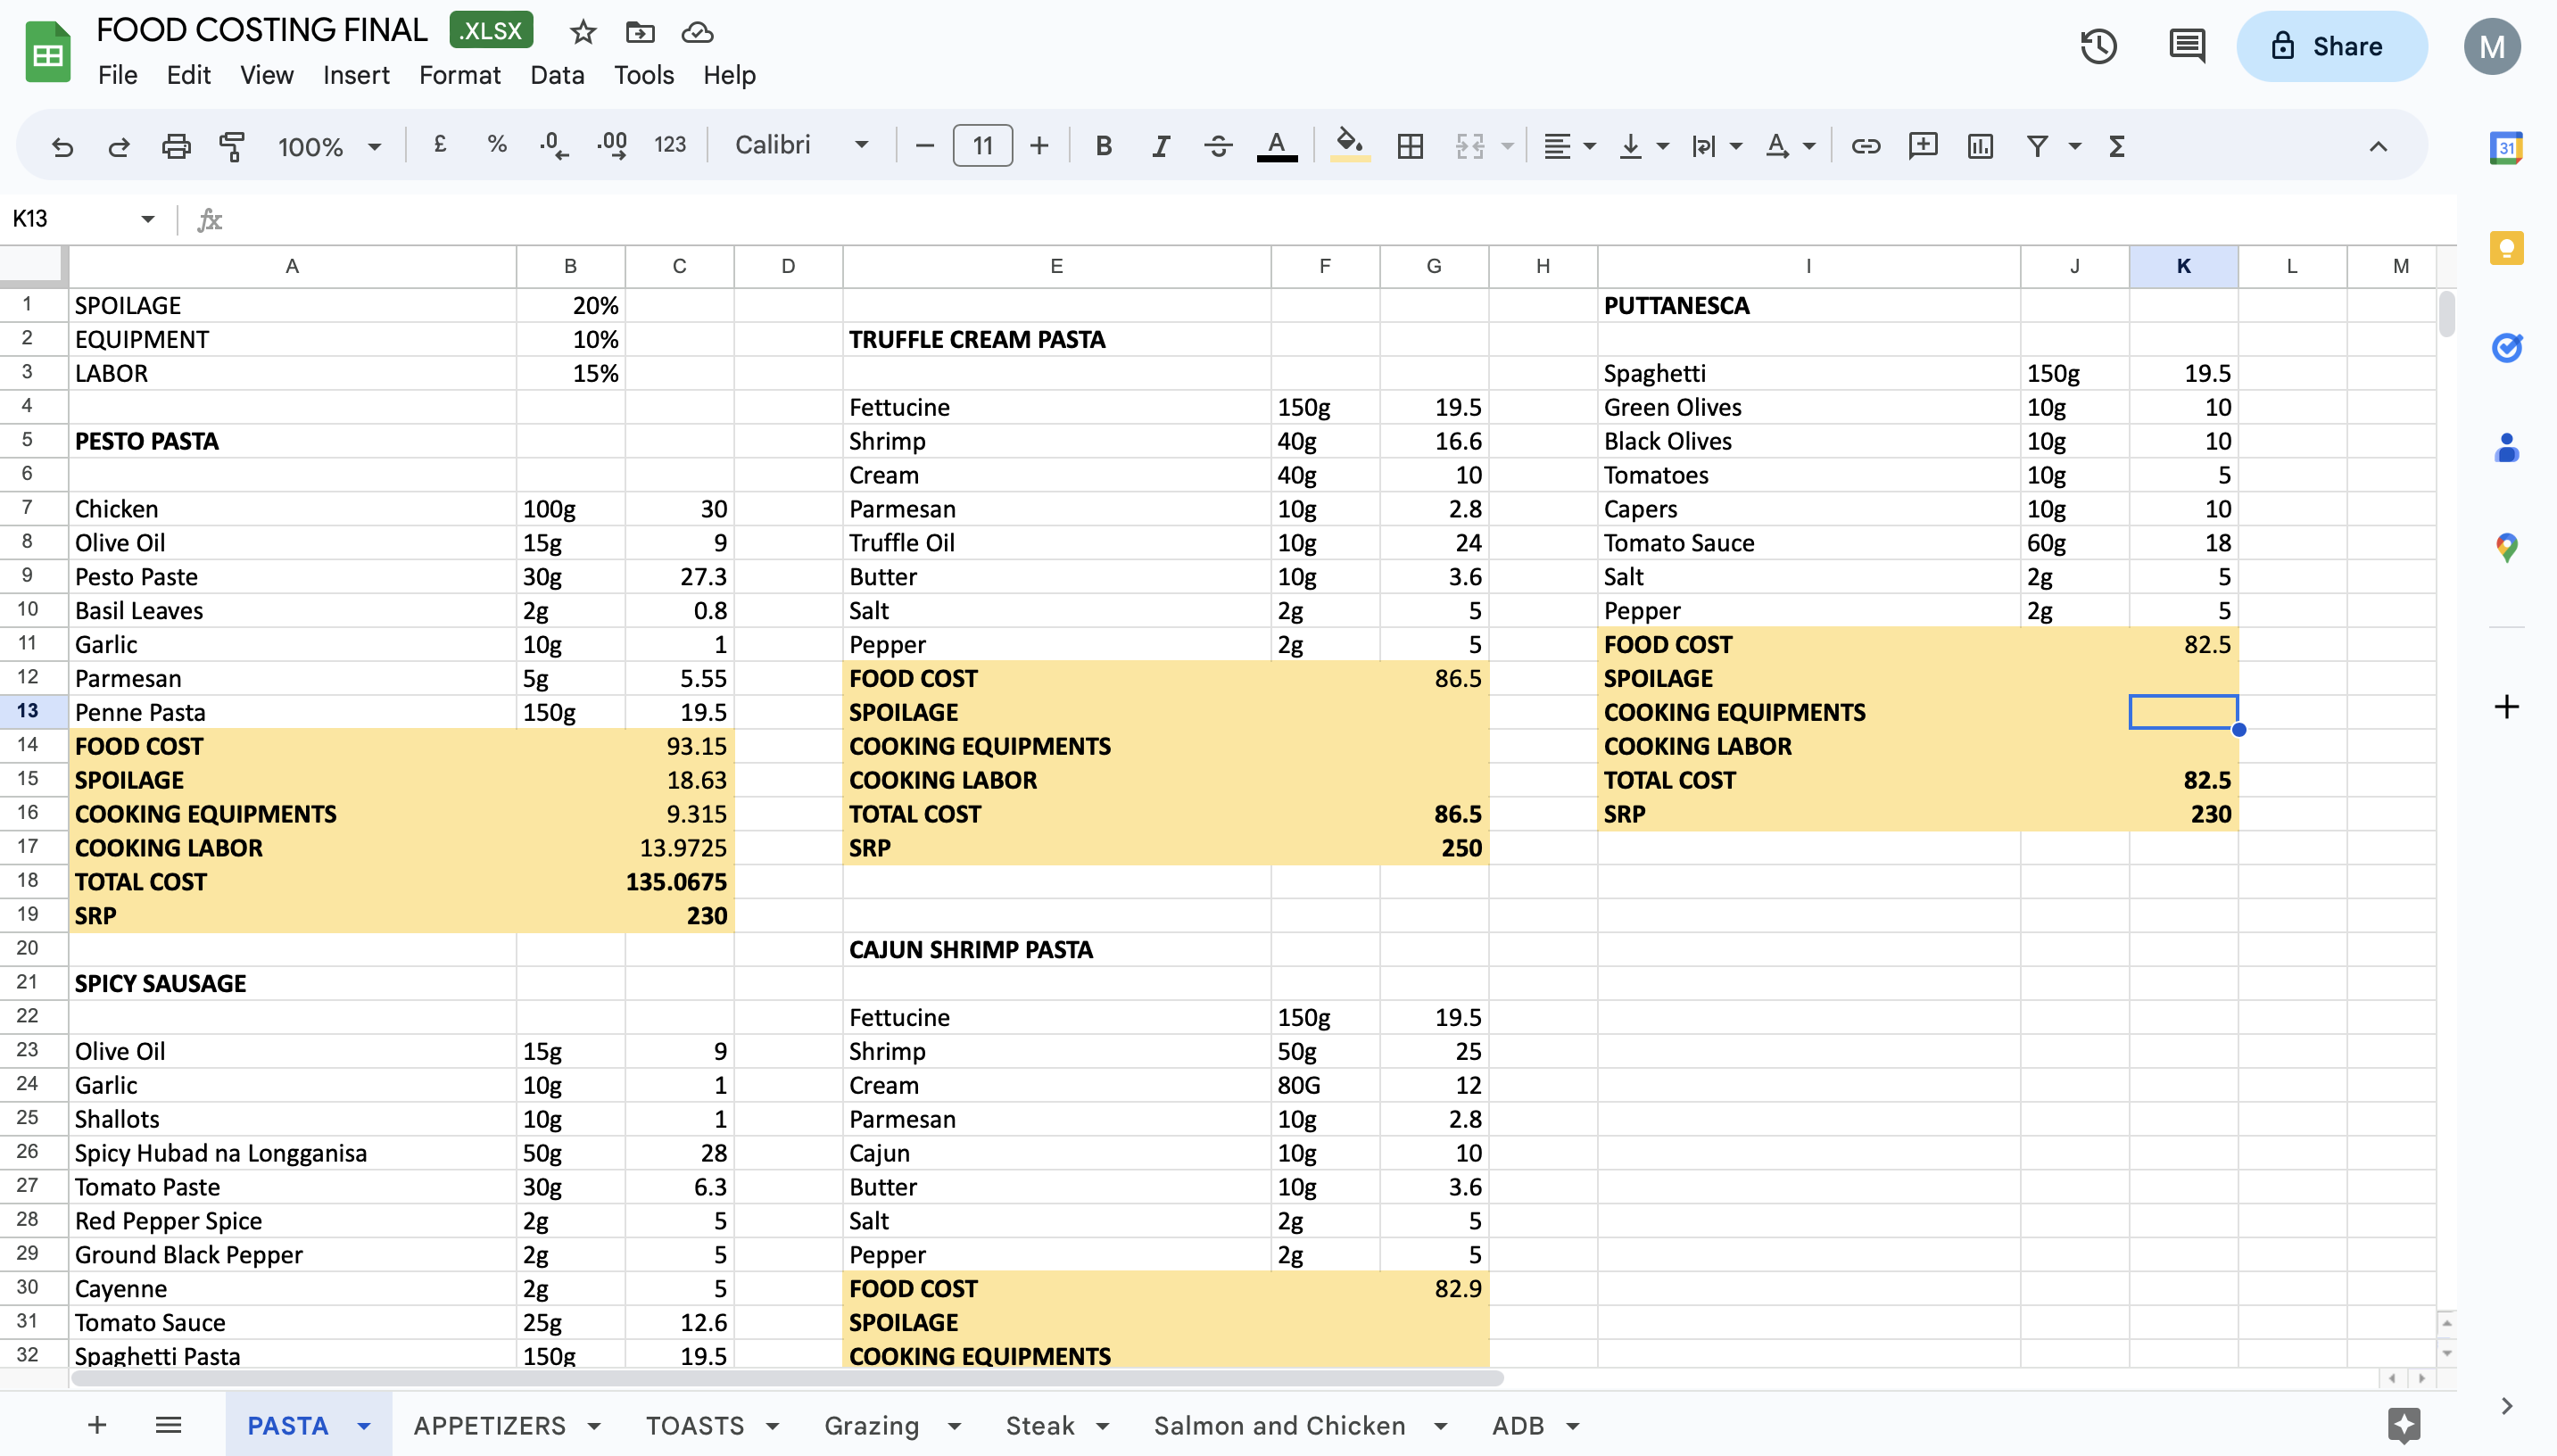Open the Borders tool
This screenshot has width=2557, height=1456.
[x=1410, y=147]
